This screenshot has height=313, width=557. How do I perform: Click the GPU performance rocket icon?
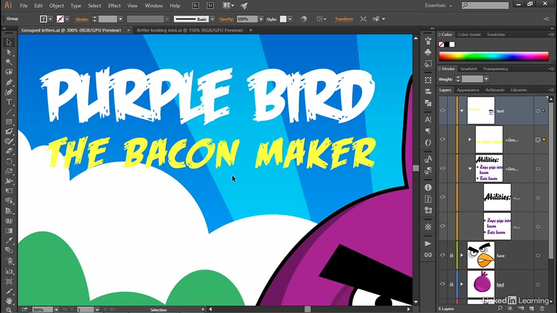[x=244, y=6]
